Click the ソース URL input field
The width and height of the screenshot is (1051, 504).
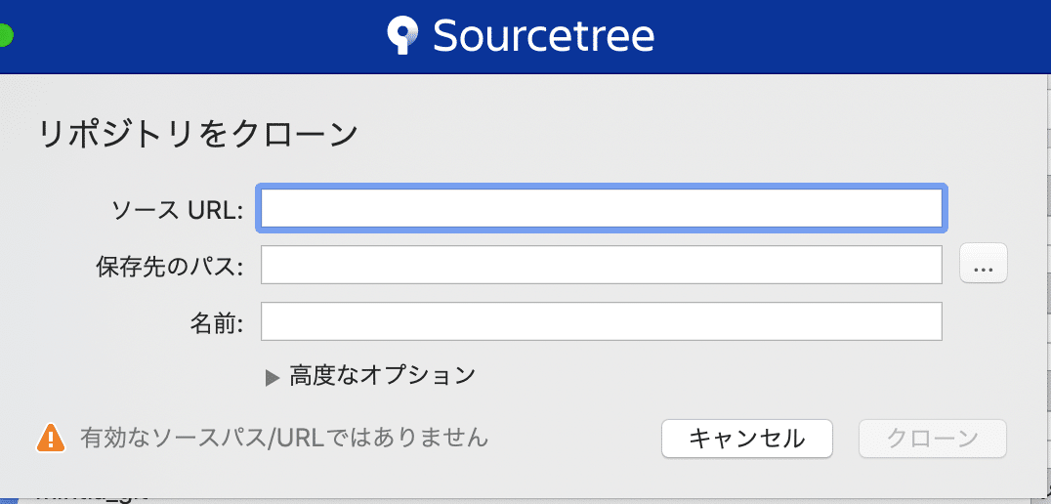click(602, 208)
